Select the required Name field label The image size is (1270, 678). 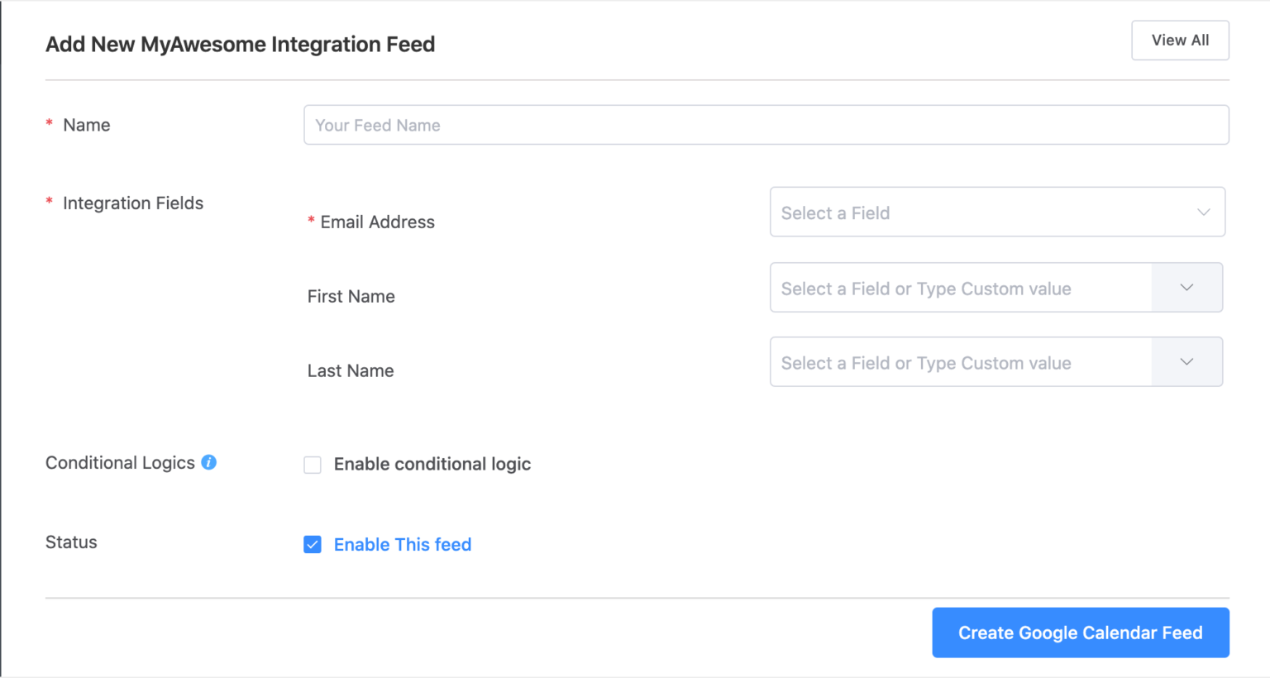[x=86, y=125]
